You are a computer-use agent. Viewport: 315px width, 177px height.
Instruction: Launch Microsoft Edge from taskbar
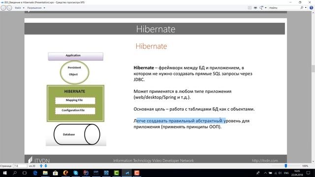pyautogui.click(x=35, y=173)
